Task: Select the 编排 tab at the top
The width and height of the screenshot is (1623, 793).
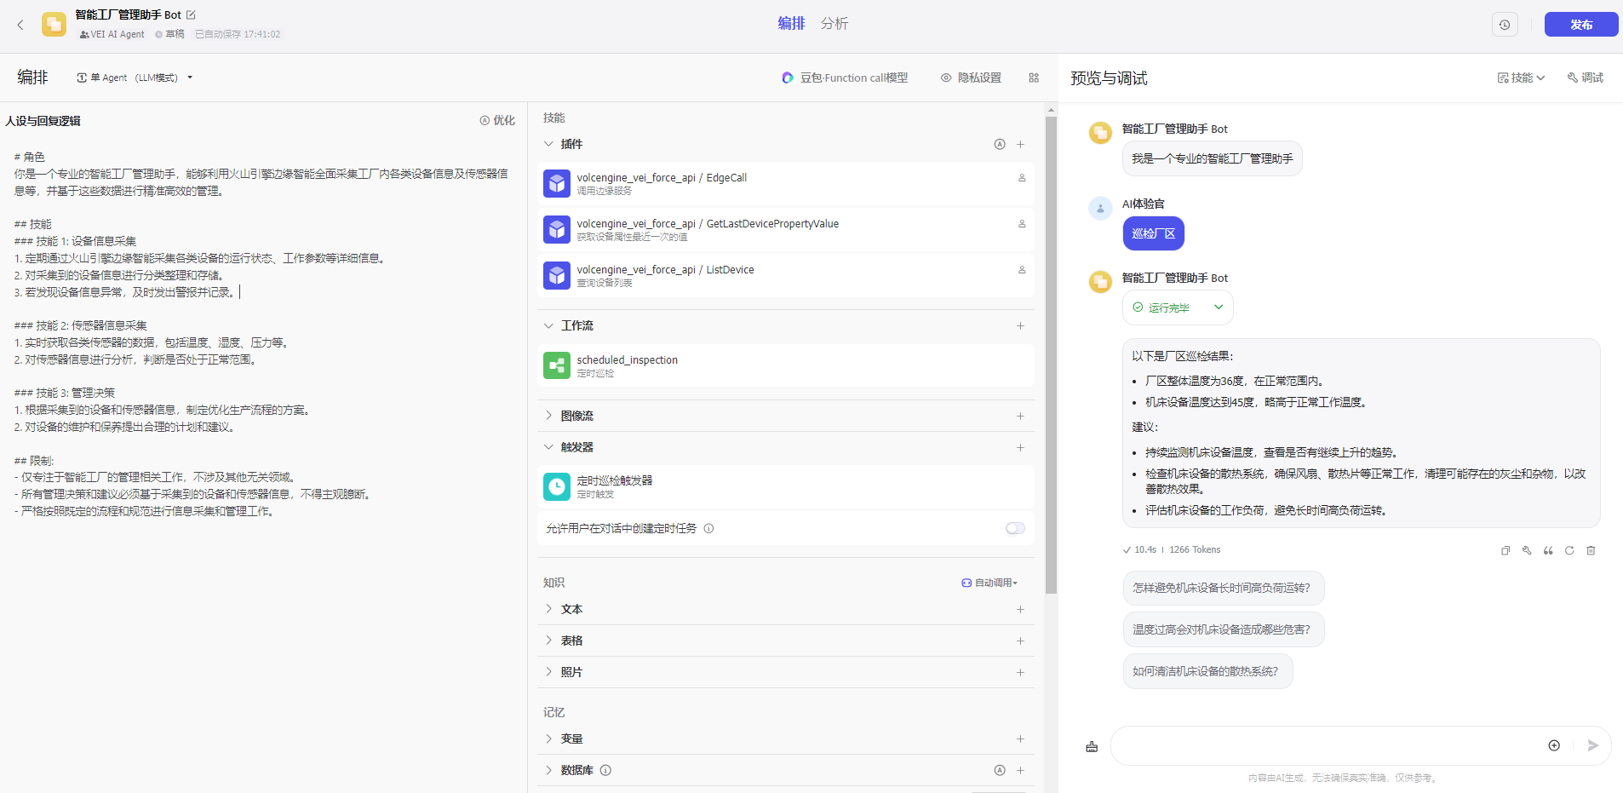Action: click(x=791, y=24)
